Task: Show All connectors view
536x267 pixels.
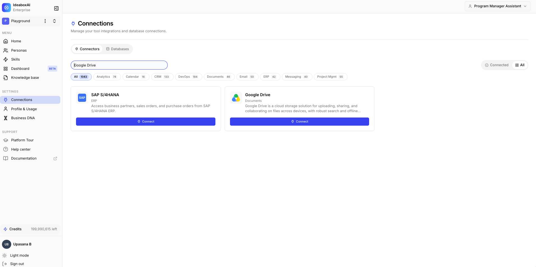Action: [x=520, y=65]
